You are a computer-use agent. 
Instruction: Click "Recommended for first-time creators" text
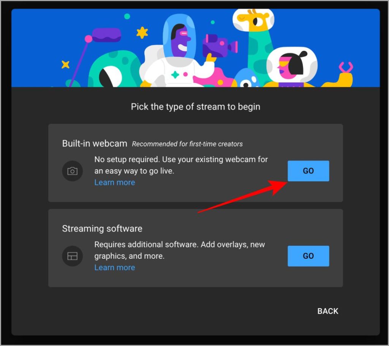tap(187, 144)
